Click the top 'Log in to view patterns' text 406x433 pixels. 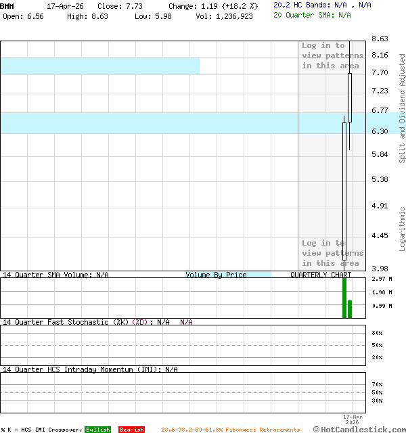pyautogui.click(x=332, y=55)
